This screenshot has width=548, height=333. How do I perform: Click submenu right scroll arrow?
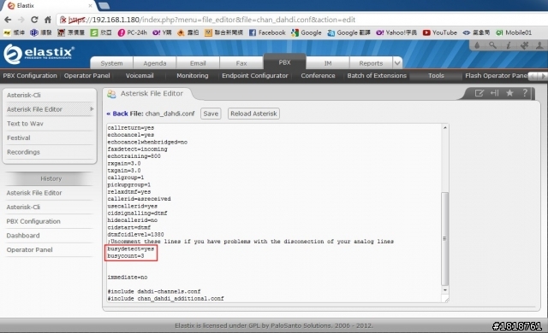pyautogui.click(x=543, y=76)
